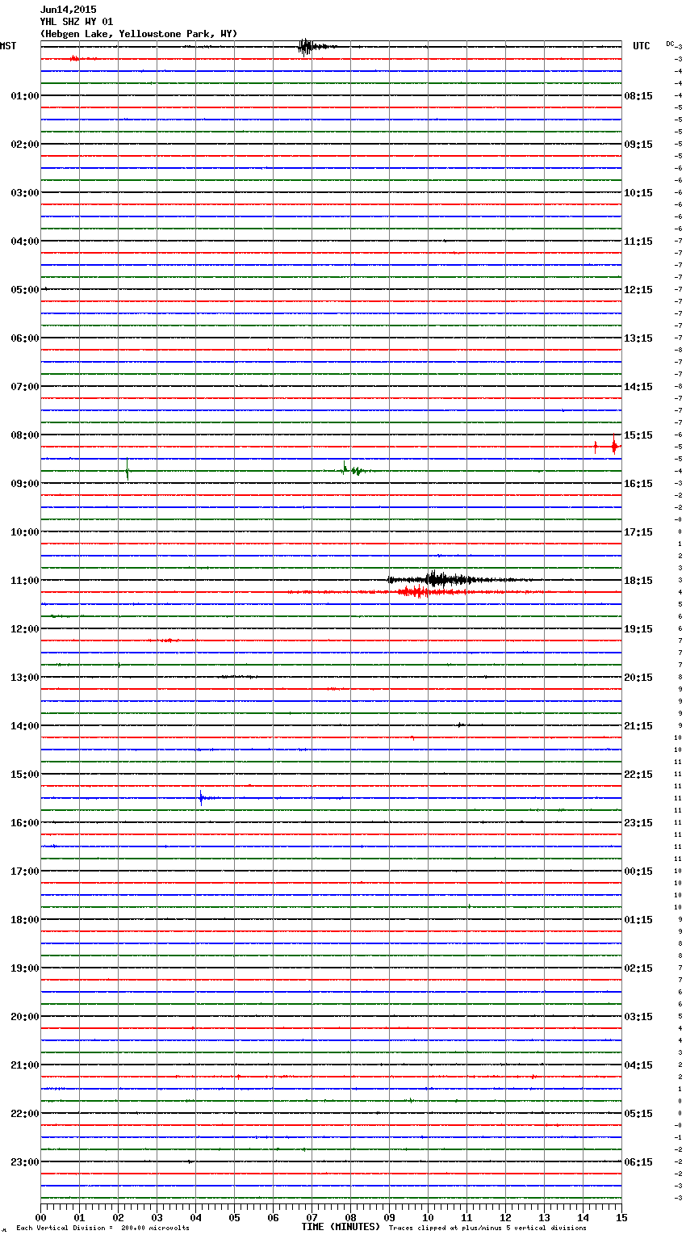
Task: Select the 20:00 MST hour label
Action: coord(25,1017)
